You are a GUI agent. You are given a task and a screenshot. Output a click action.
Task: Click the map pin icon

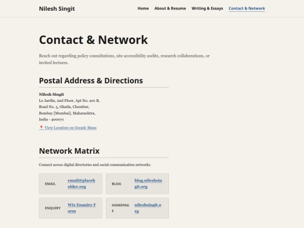click(x=41, y=128)
